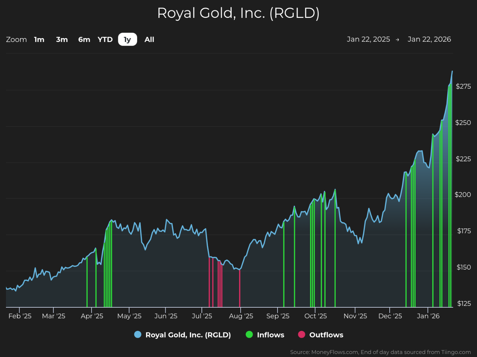
Task: Toggle Royal Gold, Inc. (RGLD) legend series
Action: 183,335
